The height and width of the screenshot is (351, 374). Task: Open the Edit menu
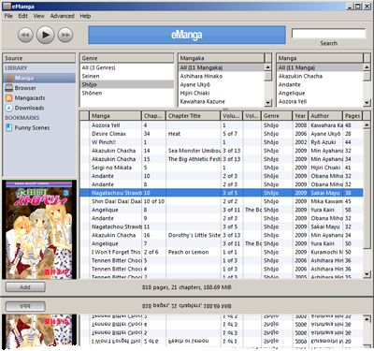[x=22, y=16]
